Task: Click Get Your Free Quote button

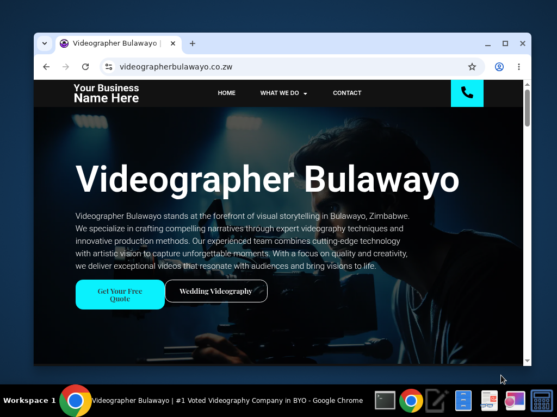Action: (x=120, y=295)
